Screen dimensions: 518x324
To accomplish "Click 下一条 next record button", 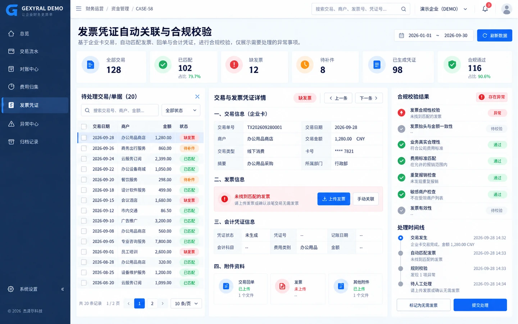I will click(369, 98).
